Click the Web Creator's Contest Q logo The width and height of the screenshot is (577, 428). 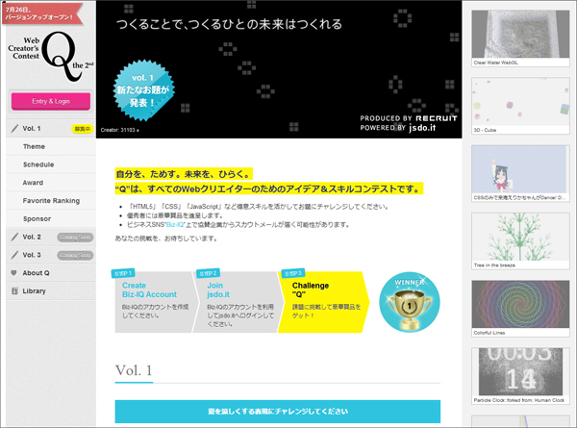(50, 56)
